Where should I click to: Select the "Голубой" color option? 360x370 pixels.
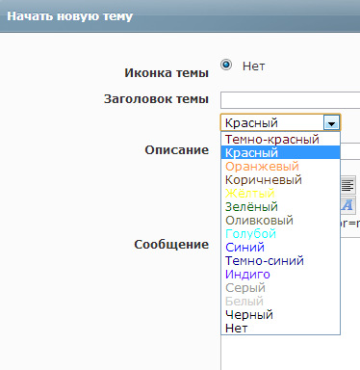pos(280,233)
